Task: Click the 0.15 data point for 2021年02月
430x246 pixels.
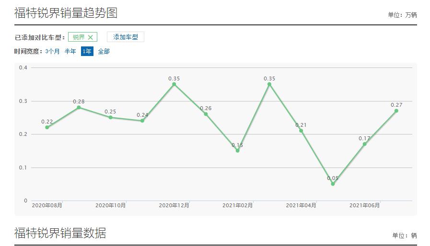Action: click(237, 151)
